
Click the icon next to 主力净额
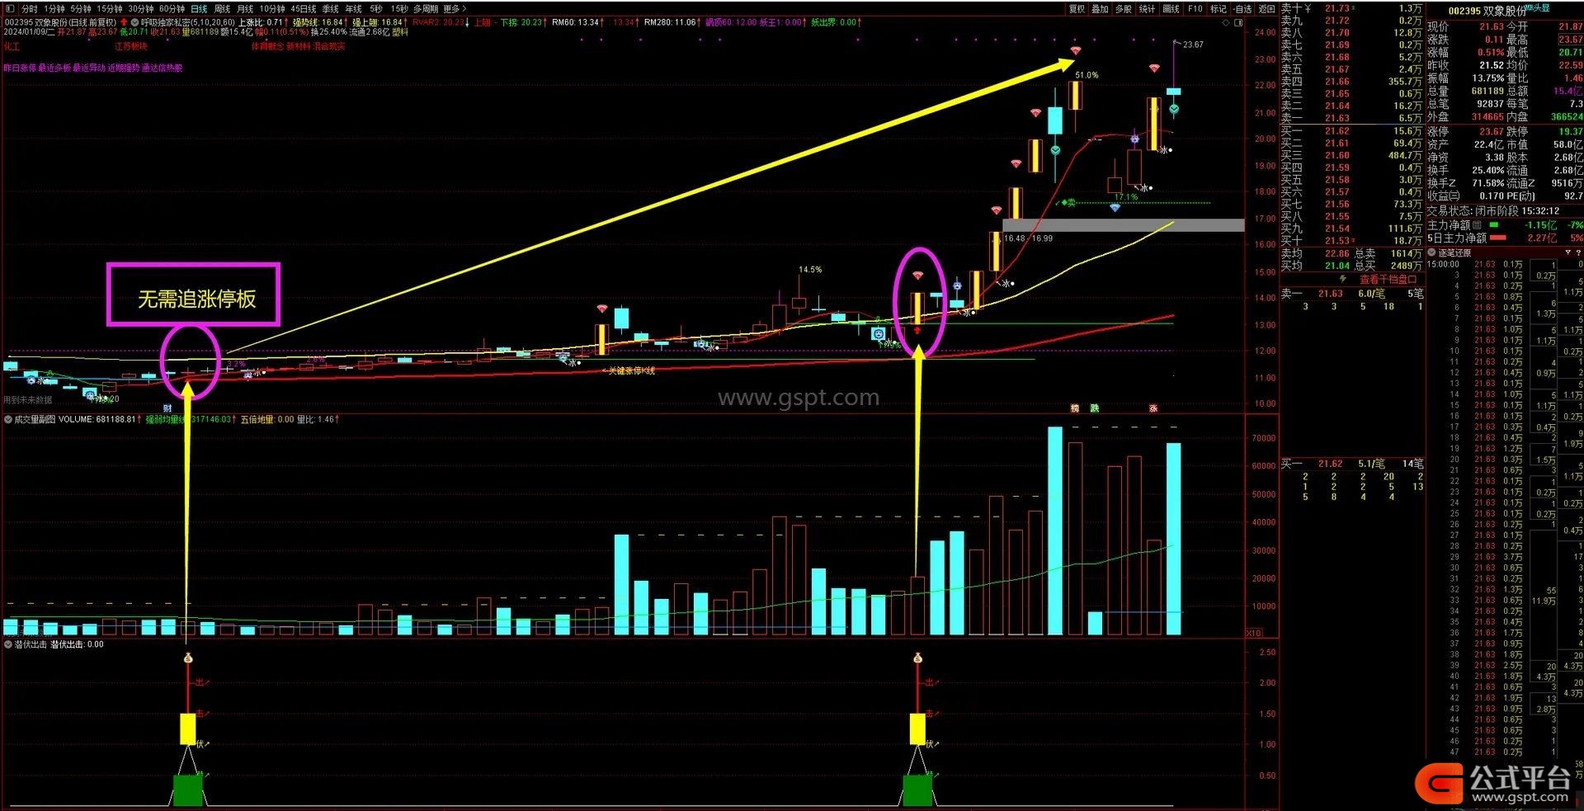pos(1477,224)
